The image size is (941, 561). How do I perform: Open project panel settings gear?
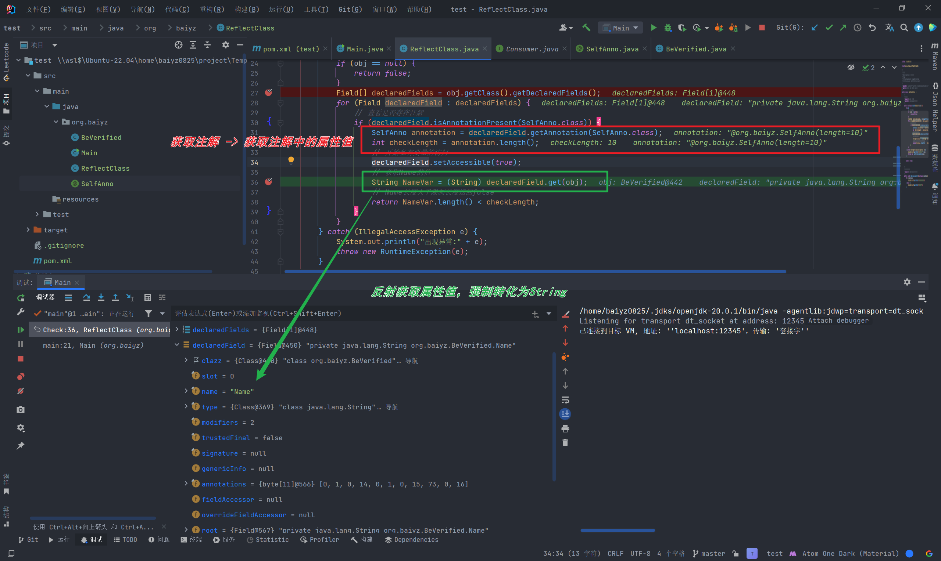(x=225, y=45)
